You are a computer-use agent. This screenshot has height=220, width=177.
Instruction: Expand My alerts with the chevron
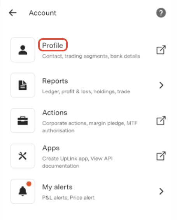[x=161, y=191]
